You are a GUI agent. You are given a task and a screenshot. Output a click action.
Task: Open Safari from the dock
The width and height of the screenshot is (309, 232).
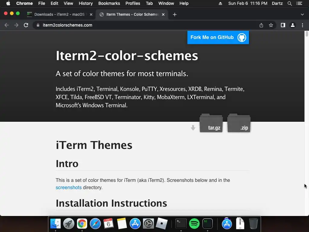pyautogui.click(x=95, y=224)
